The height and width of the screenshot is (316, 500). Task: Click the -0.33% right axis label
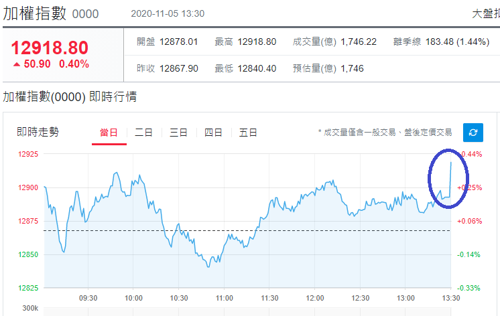(468, 288)
